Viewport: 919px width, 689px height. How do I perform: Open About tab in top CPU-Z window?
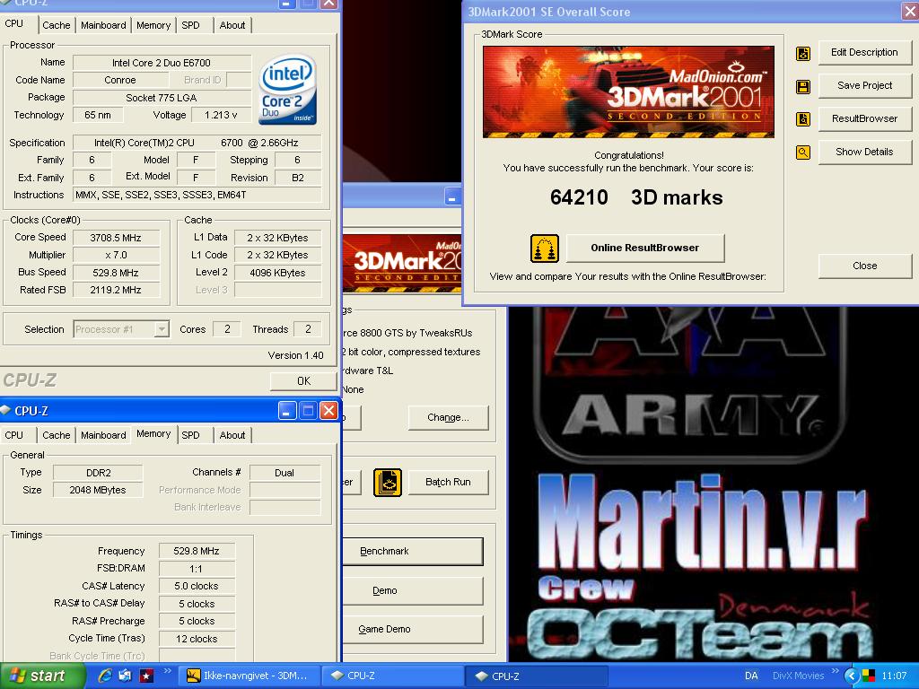(x=232, y=25)
